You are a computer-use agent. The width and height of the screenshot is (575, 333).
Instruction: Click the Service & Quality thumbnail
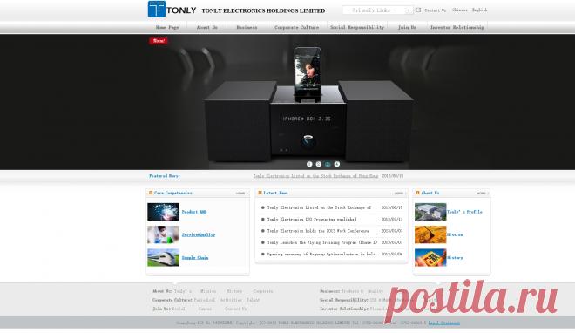point(163,234)
